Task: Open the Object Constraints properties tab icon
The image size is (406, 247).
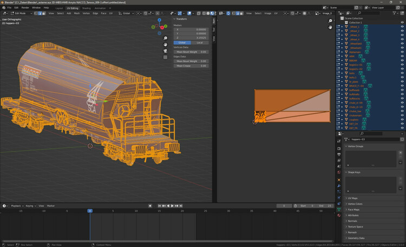Action: coord(339,204)
